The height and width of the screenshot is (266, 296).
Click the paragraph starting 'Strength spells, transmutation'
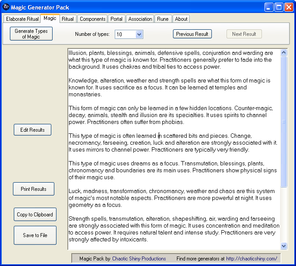174,229
